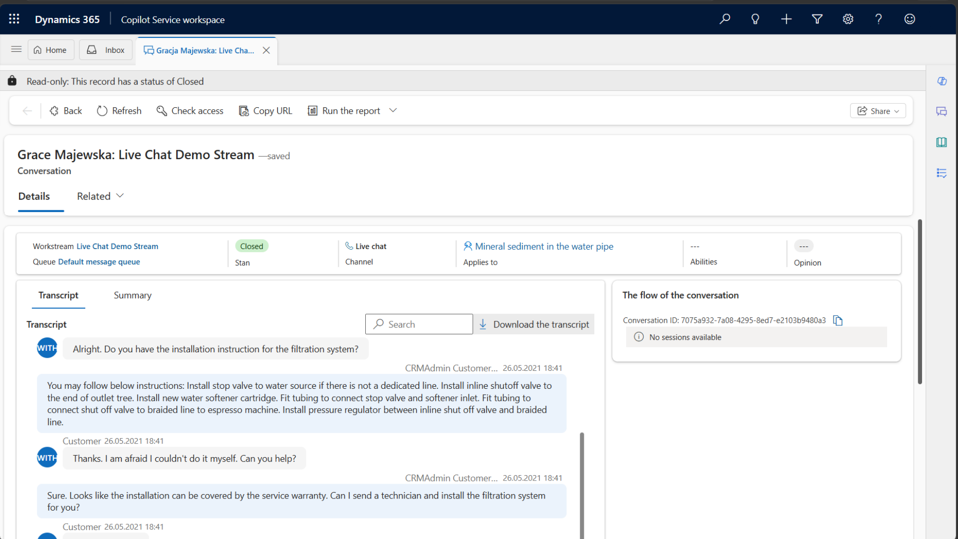958x539 pixels.
Task: Open knowledge book icon in side pane
Action: point(942,142)
